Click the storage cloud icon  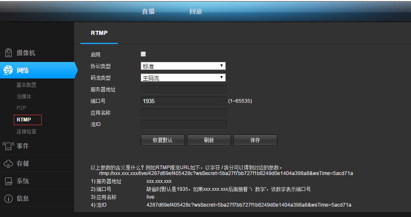8,163
